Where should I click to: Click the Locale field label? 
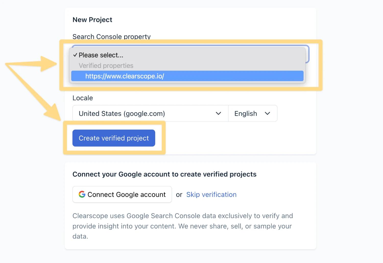pos(83,98)
